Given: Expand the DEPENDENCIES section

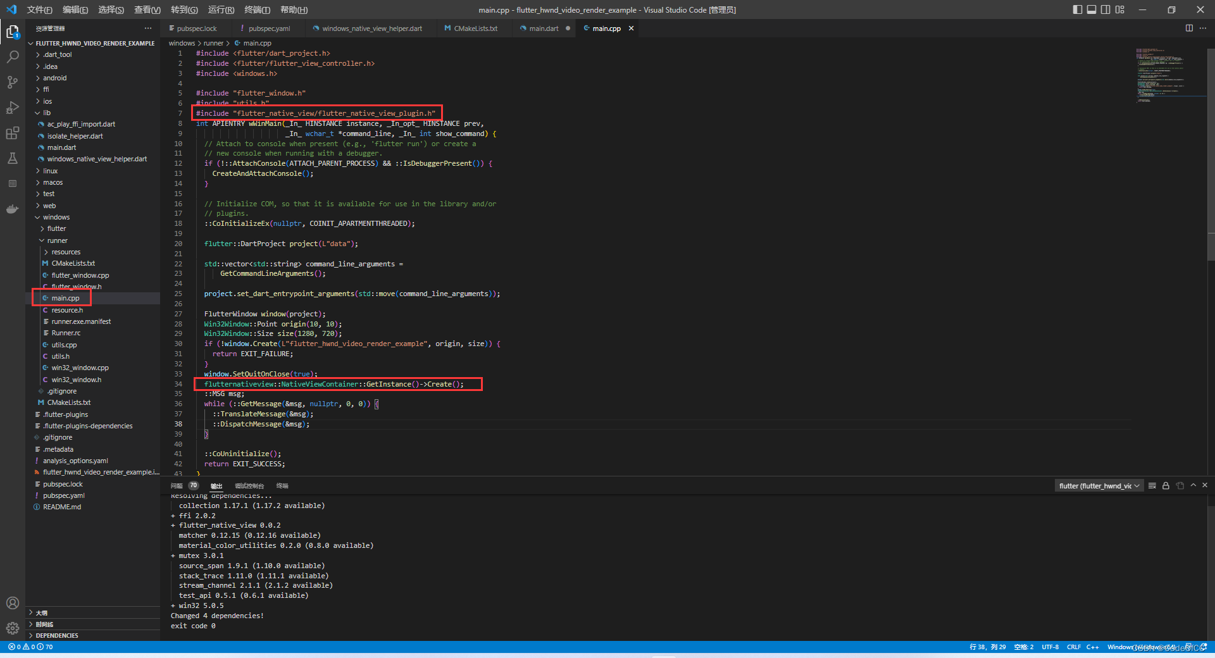Looking at the screenshot, I should pos(57,635).
